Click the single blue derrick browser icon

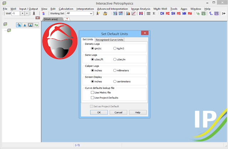(25, 25)
